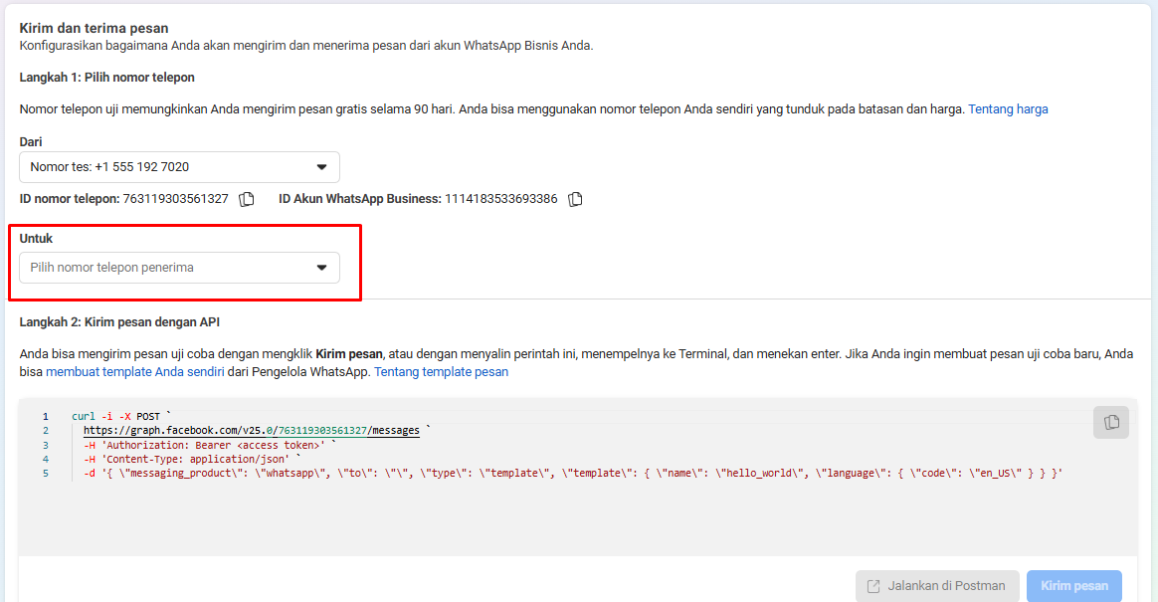This screenshot has width=1158, height=602.
Task: Copy the WhatsApp Business Account ID
Action: click(x=575, y=199)
